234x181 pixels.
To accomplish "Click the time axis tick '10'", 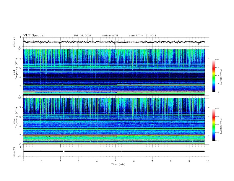I will point(208,161).
